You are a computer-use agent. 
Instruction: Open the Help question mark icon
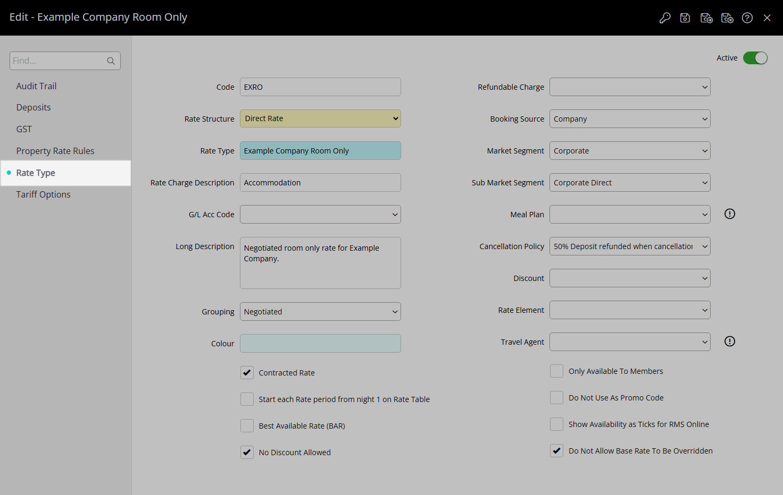tap(747, 18)
